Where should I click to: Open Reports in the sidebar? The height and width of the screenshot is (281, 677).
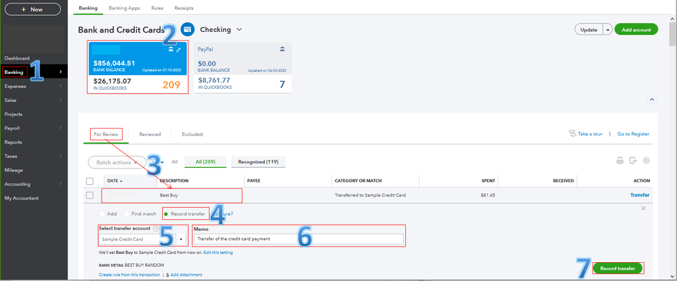[x=13, y=142]
